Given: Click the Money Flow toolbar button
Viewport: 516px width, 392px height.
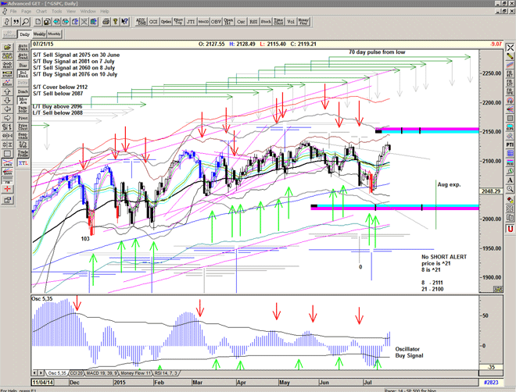Looking at the screenshot, I should tap(303, 21).
